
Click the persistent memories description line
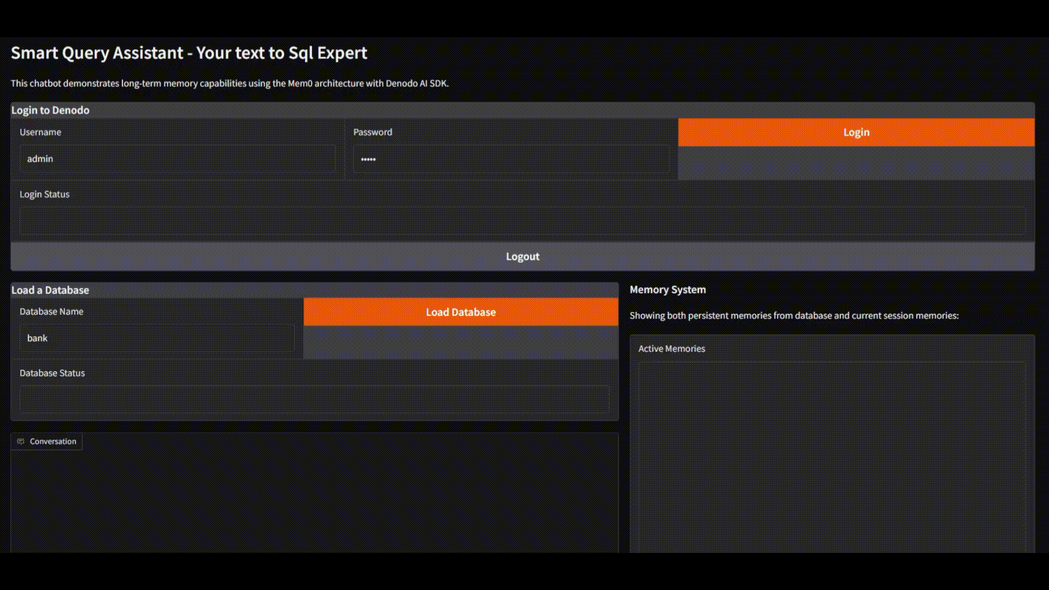tap(794, 316)
